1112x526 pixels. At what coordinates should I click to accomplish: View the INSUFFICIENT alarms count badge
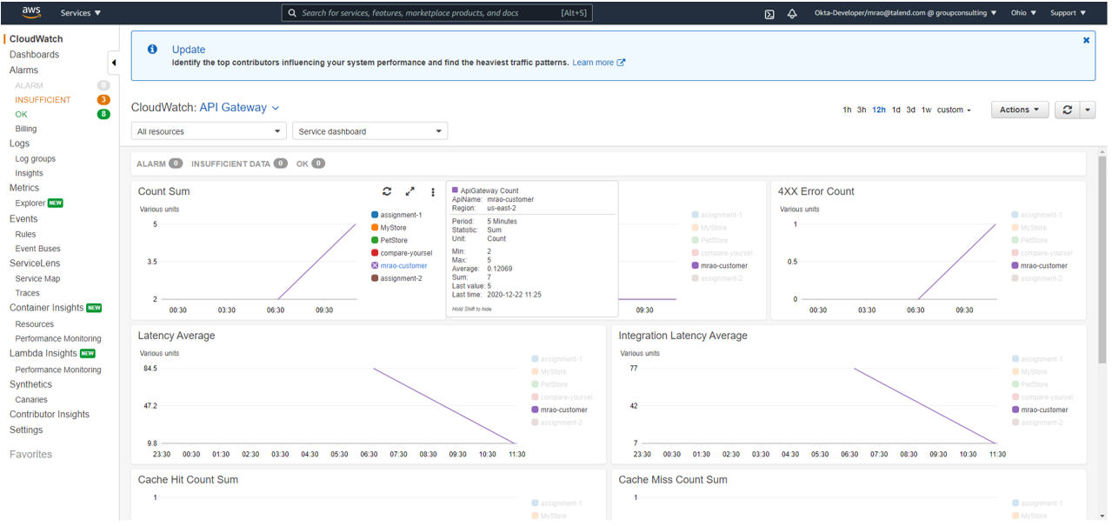pos(104,99)
